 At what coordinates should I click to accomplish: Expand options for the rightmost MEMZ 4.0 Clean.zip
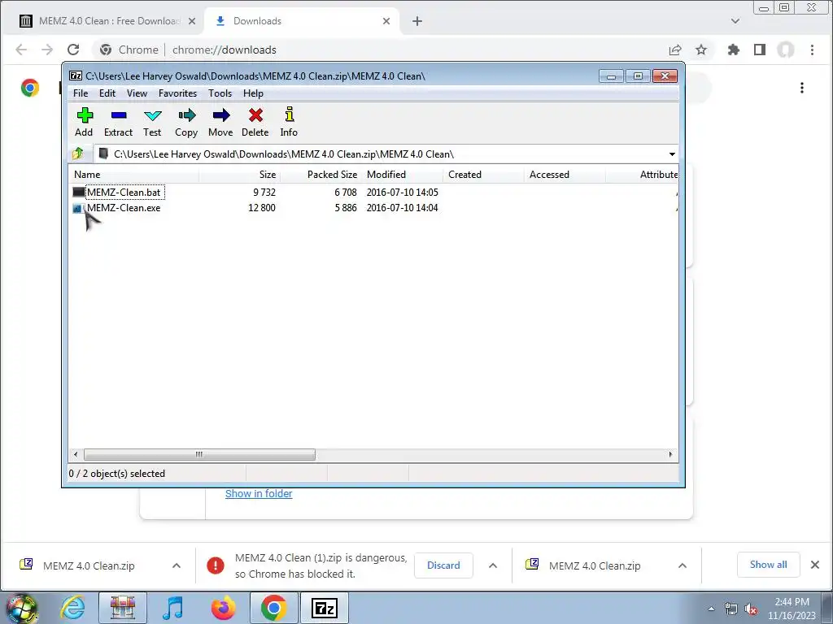[x=683, y=565]
